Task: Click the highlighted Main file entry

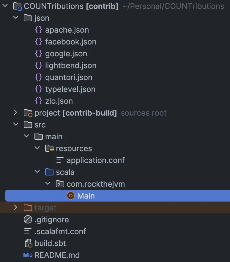Action: pyautogui.click(x=86, y=196)
